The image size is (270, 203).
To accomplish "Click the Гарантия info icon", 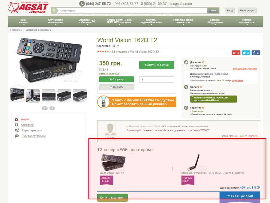I will [203, 108].
